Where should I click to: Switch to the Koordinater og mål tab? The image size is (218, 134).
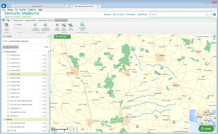45,21
